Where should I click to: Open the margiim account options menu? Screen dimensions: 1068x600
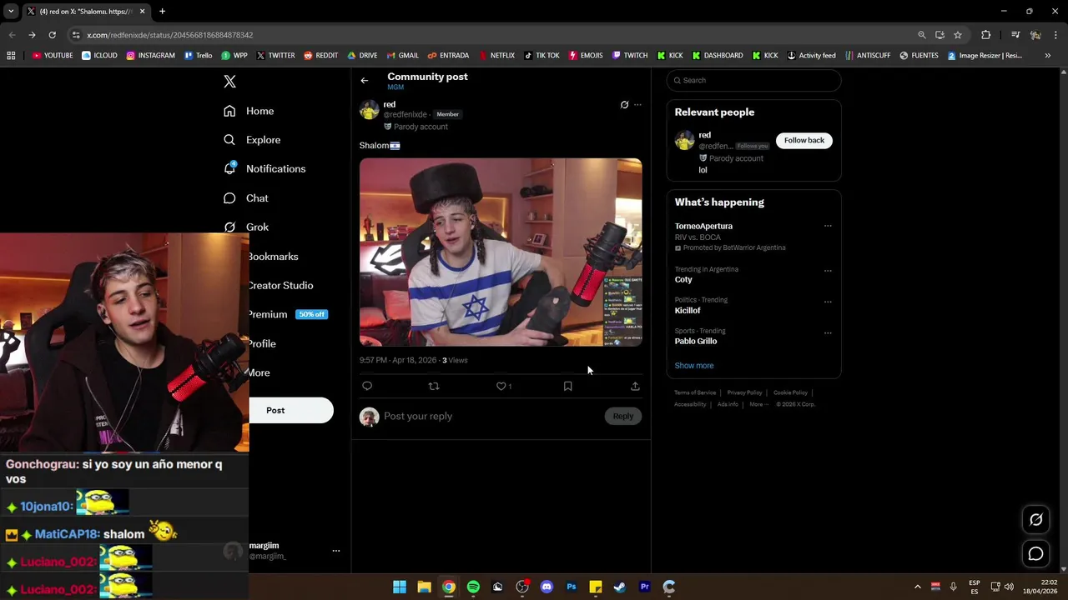336,551
